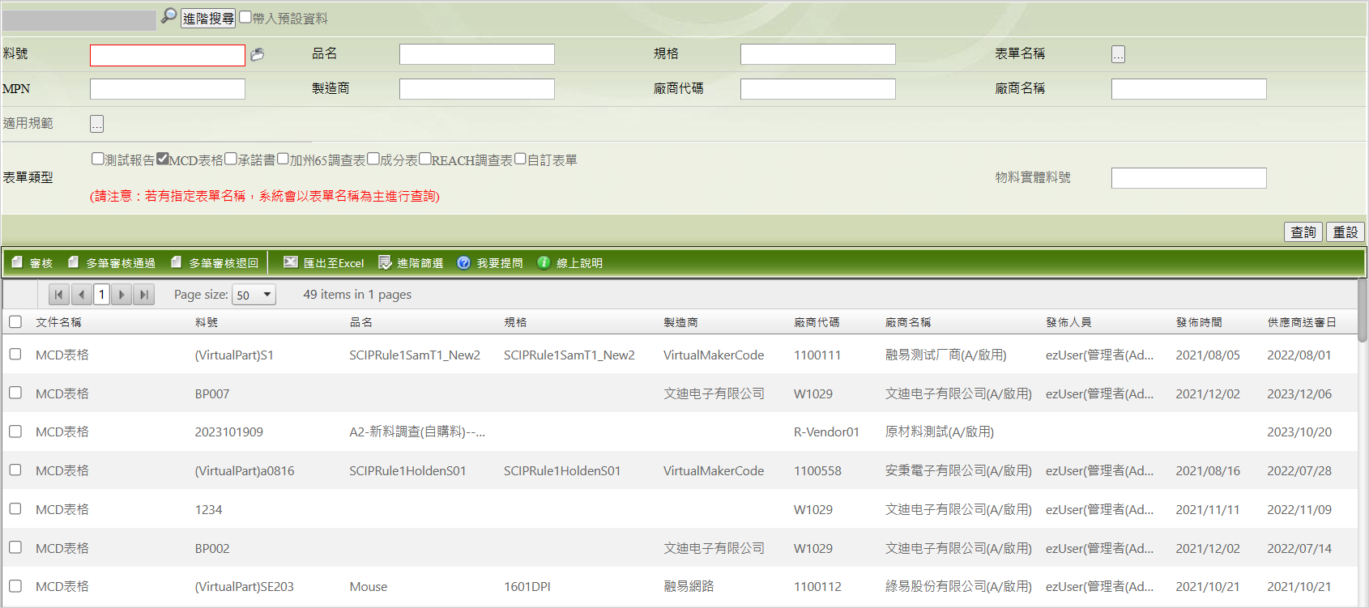Viewport: 1369px width, 608px height.
Task: Click 品名 cell Mouse
Action: click(369, 586)
